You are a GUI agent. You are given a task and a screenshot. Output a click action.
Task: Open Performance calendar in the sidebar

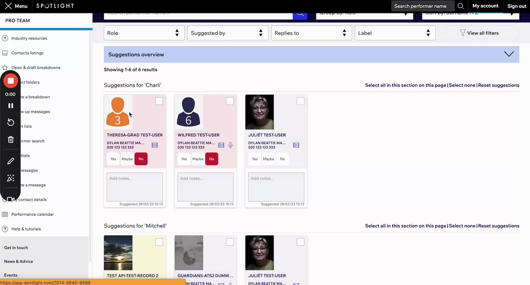(x=33, y=215)
